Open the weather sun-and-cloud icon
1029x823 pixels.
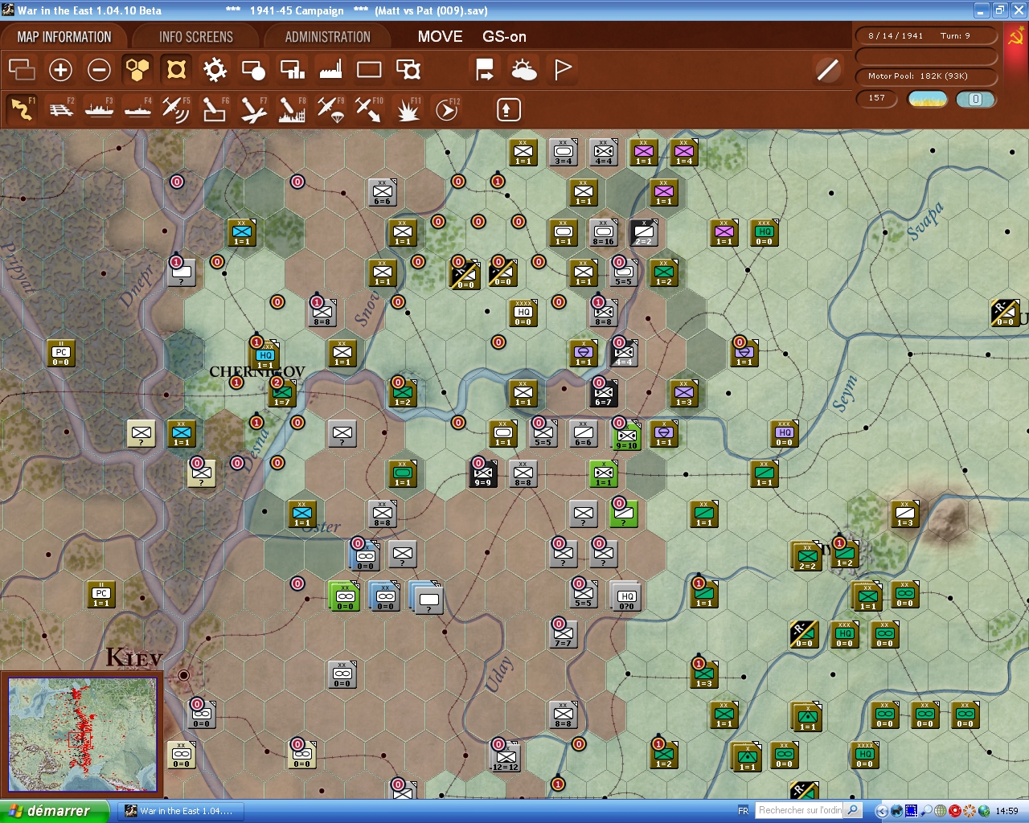(524, 70)
